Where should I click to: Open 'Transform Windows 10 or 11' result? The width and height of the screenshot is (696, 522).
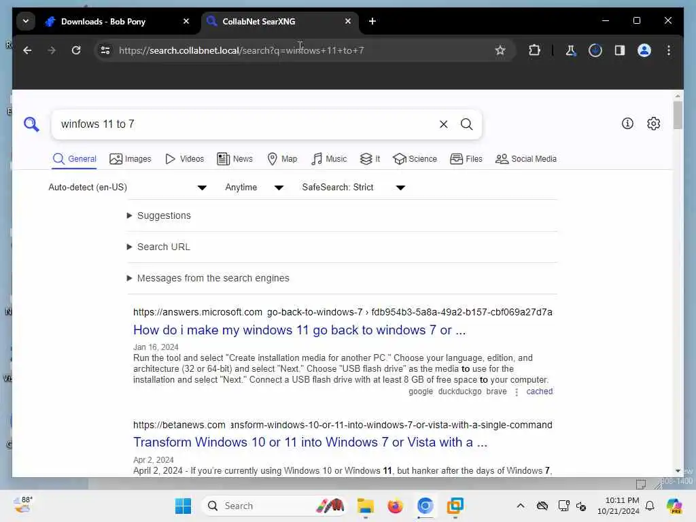(310, 442)
